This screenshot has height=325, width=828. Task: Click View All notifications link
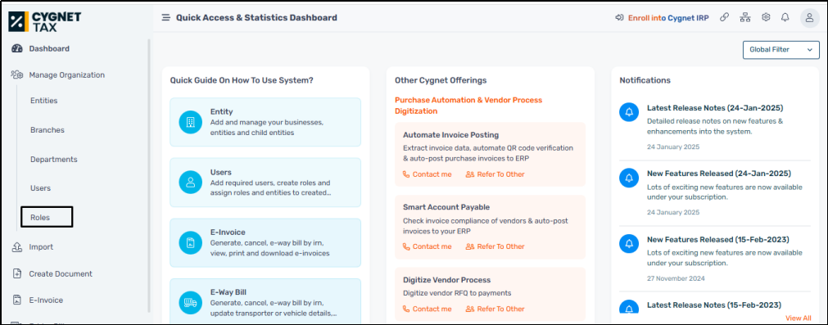point(799,318)
